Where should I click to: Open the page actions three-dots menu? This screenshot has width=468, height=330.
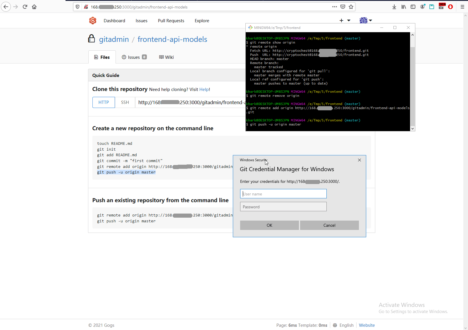coord(335,7)
